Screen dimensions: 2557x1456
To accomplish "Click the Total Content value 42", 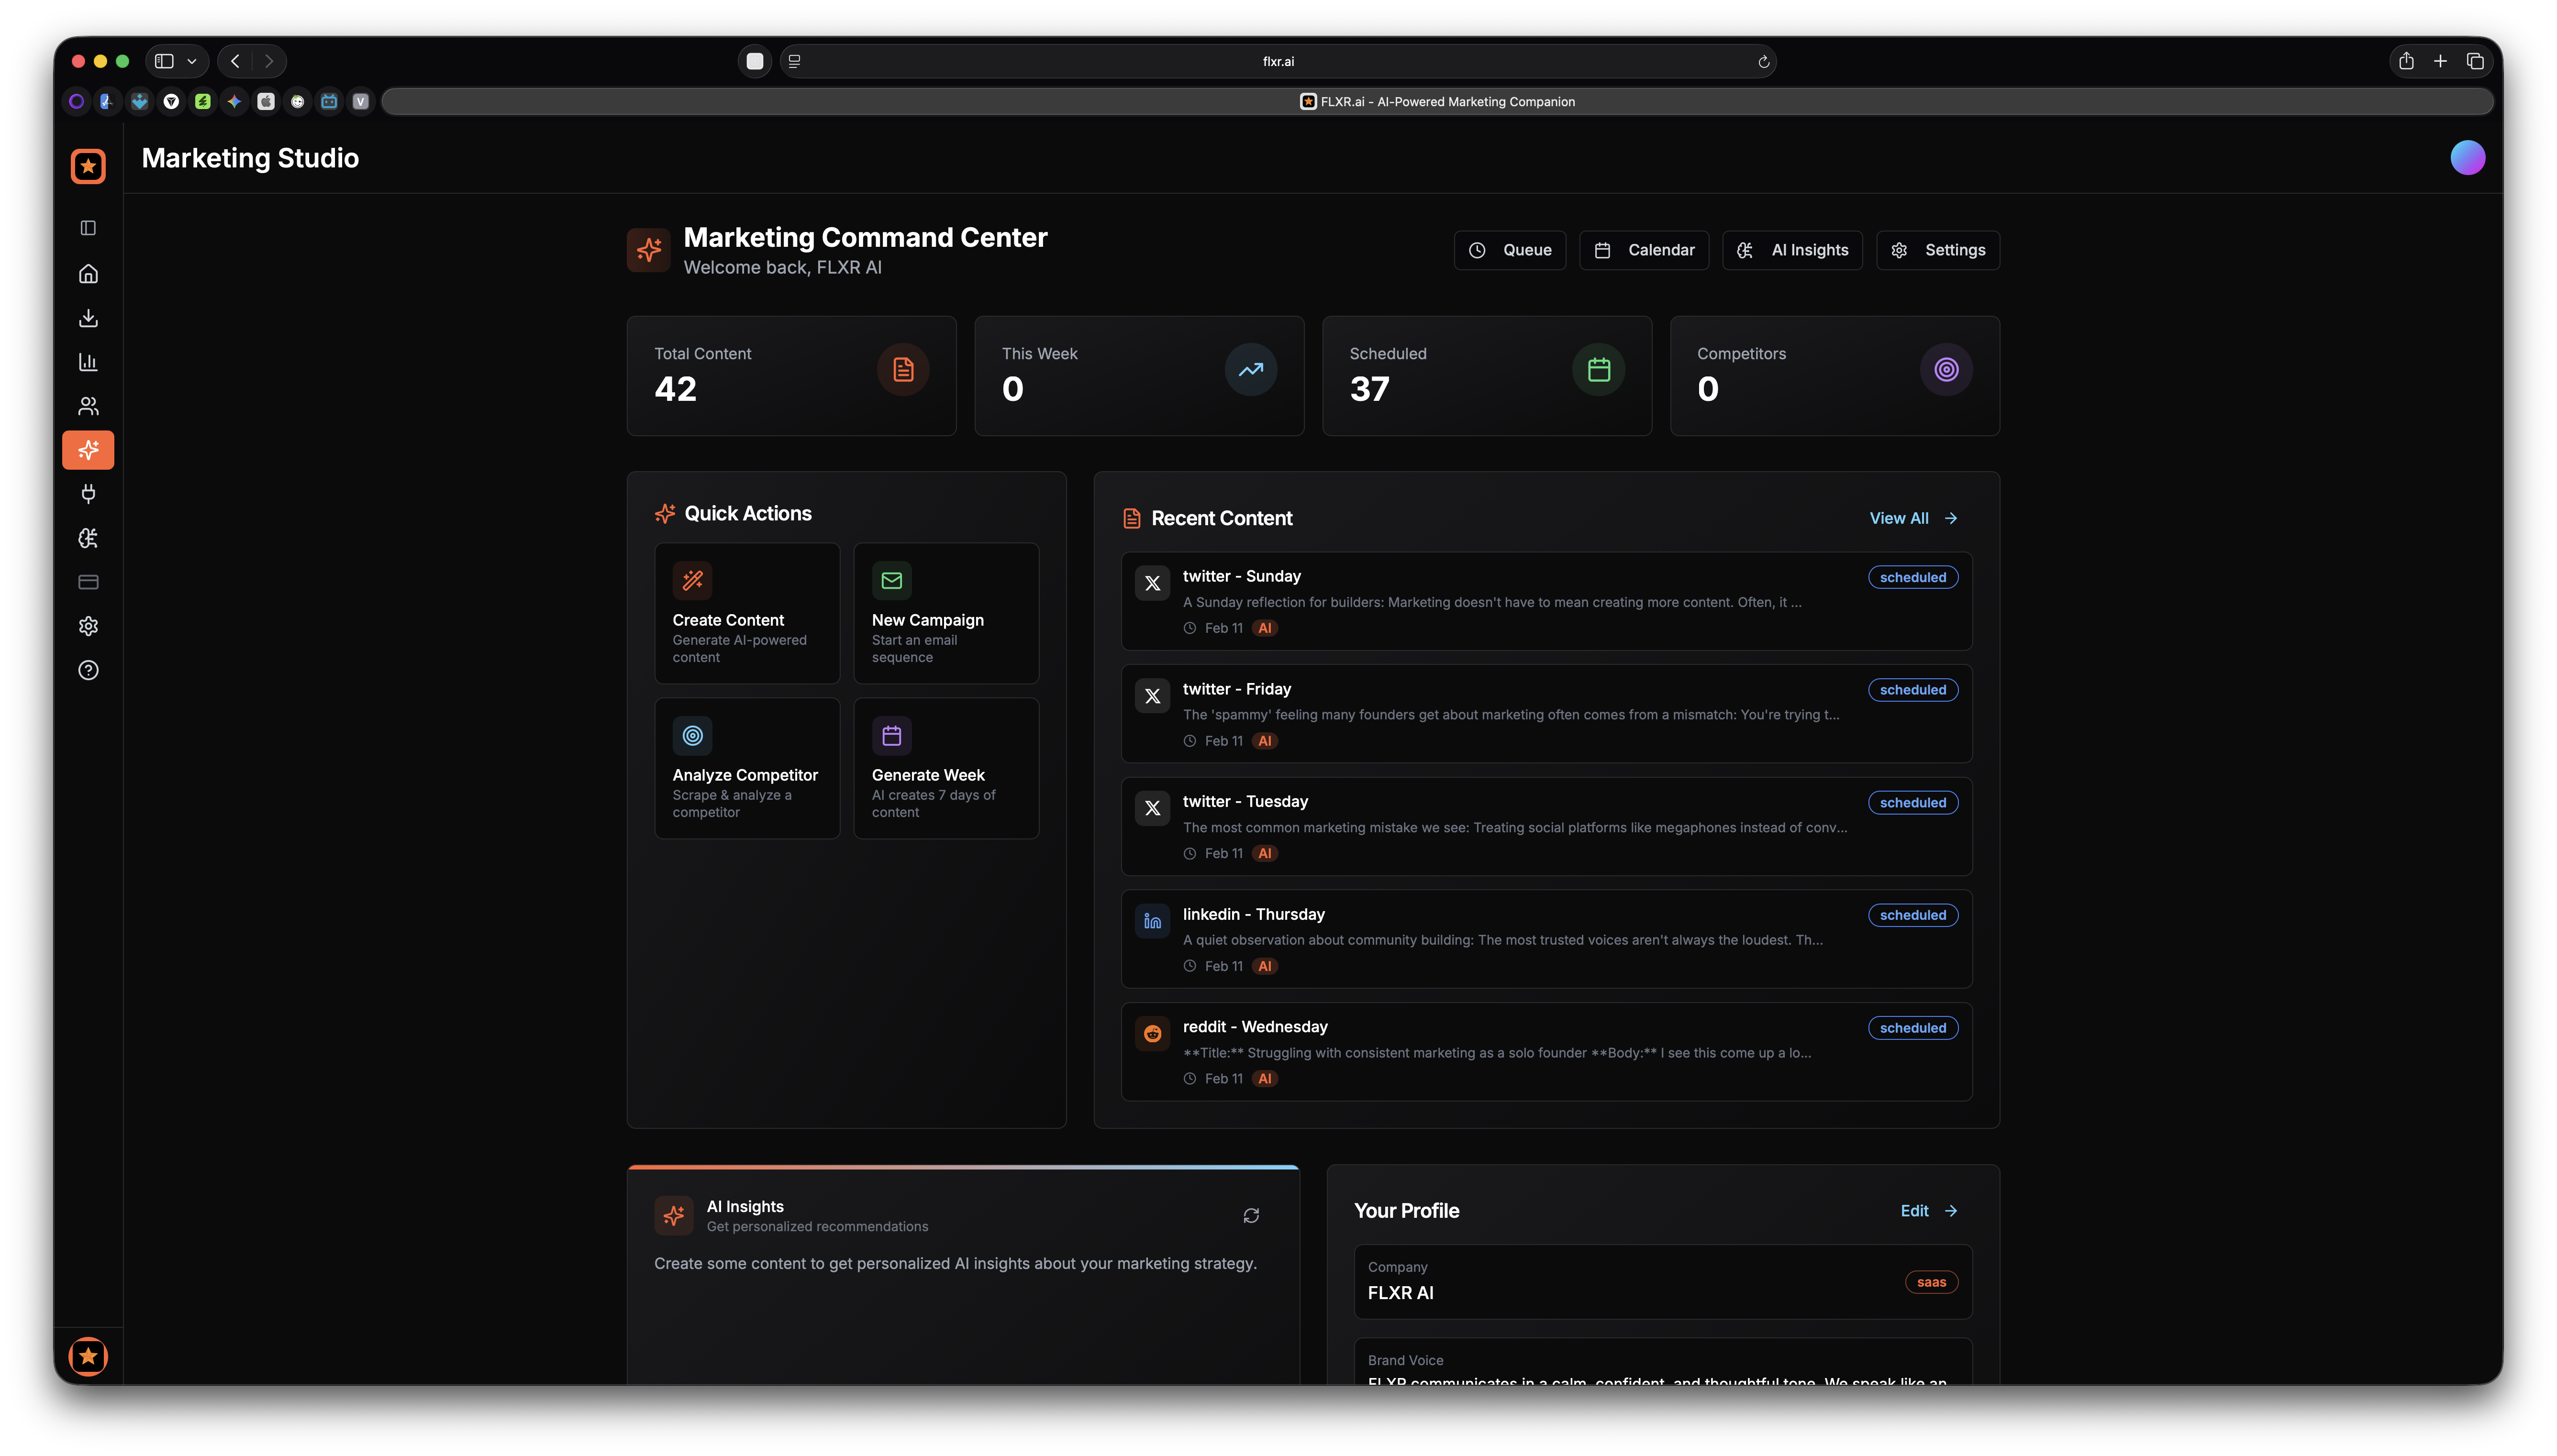I will (x=675, y=389).
